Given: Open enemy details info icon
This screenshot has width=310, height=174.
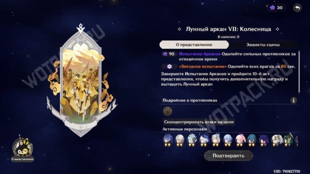Looking at the screenshot, I should (293, 100).
